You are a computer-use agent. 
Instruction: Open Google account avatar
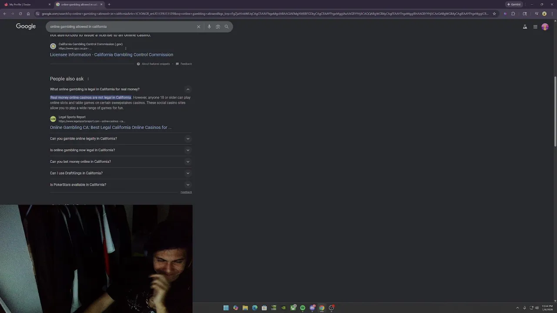(545, 27)
